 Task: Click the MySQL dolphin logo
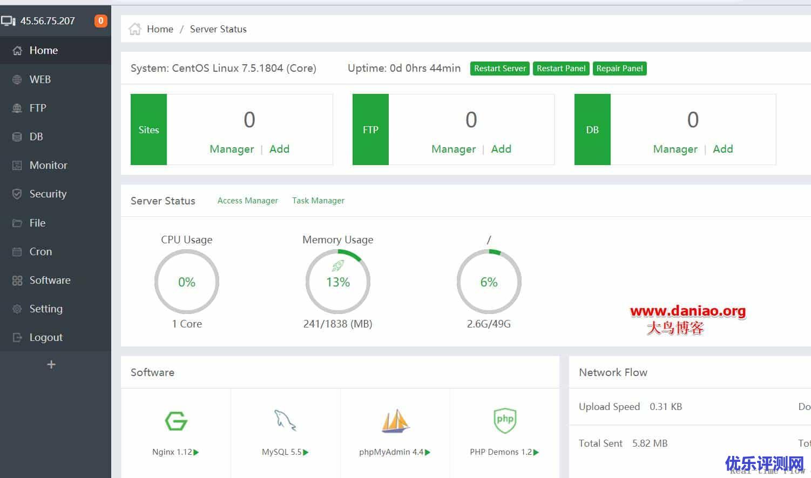coord(285,421)
